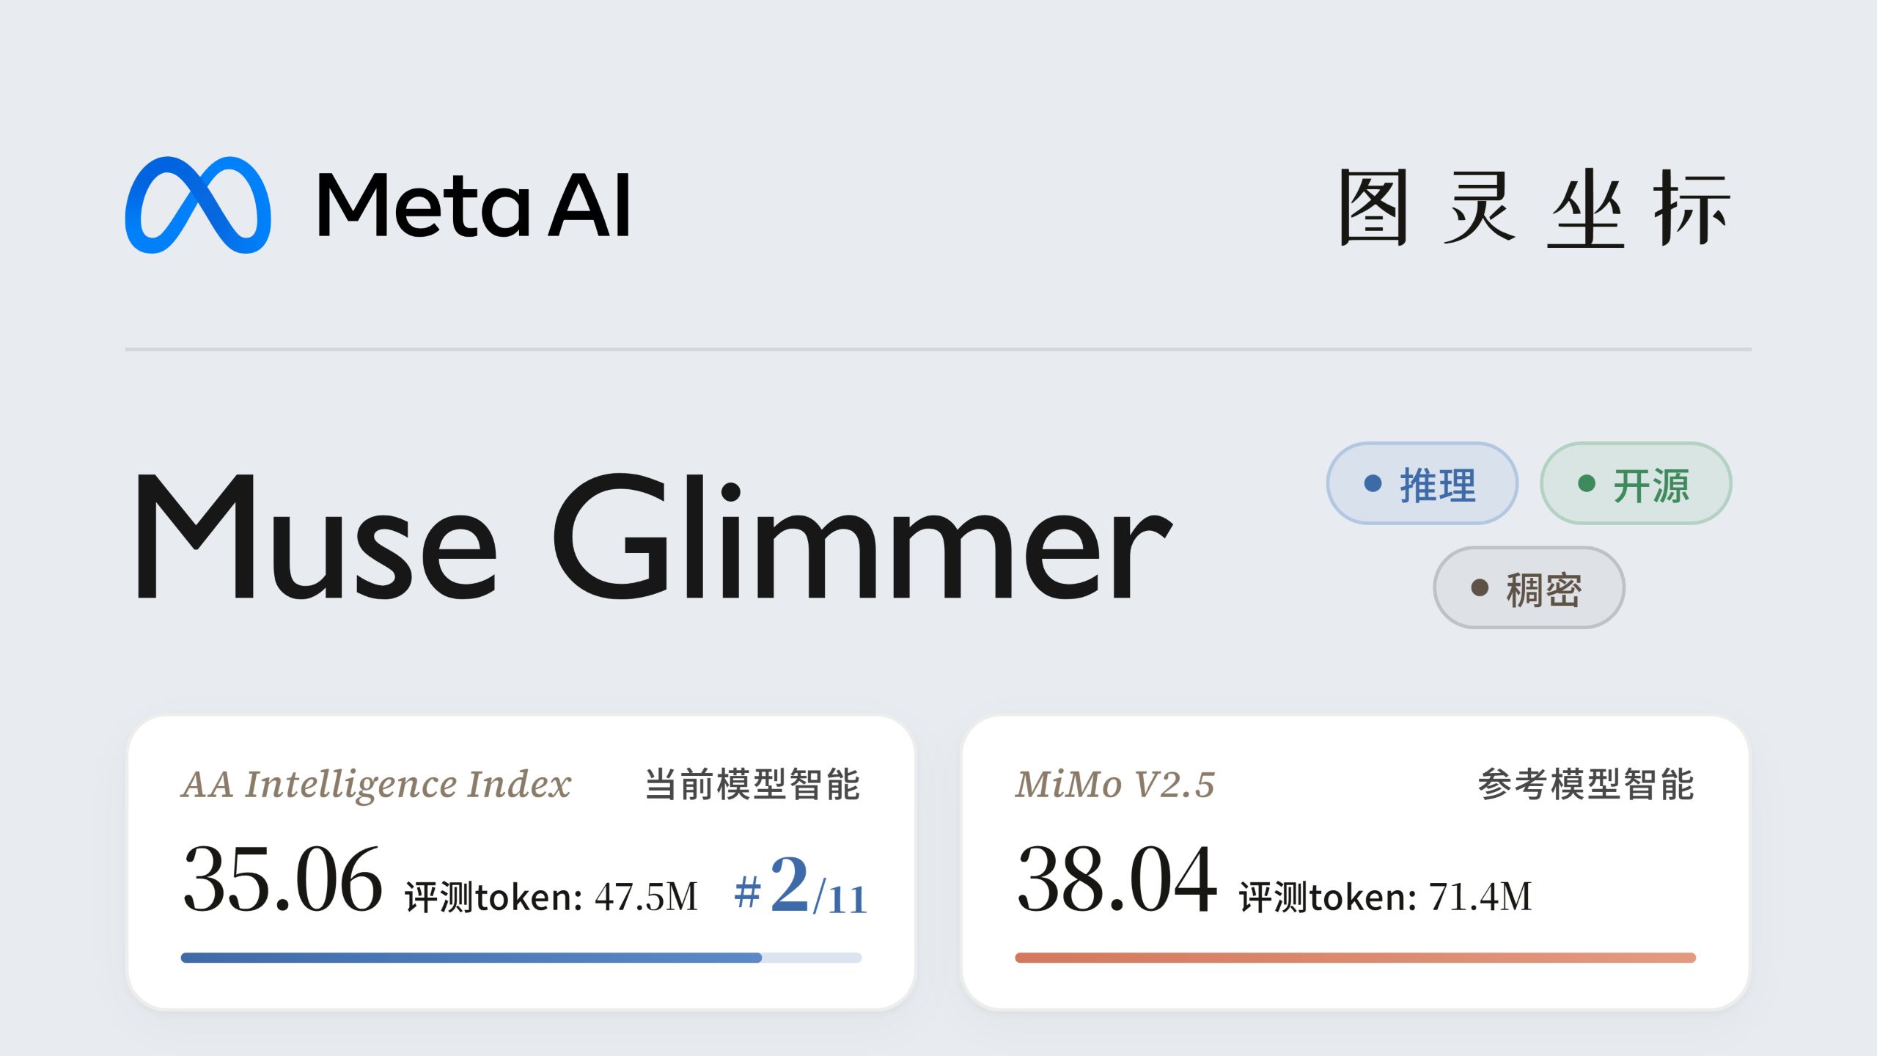
Task: Click the green dot in 开源 tag
Action: tap(1587, 483)
